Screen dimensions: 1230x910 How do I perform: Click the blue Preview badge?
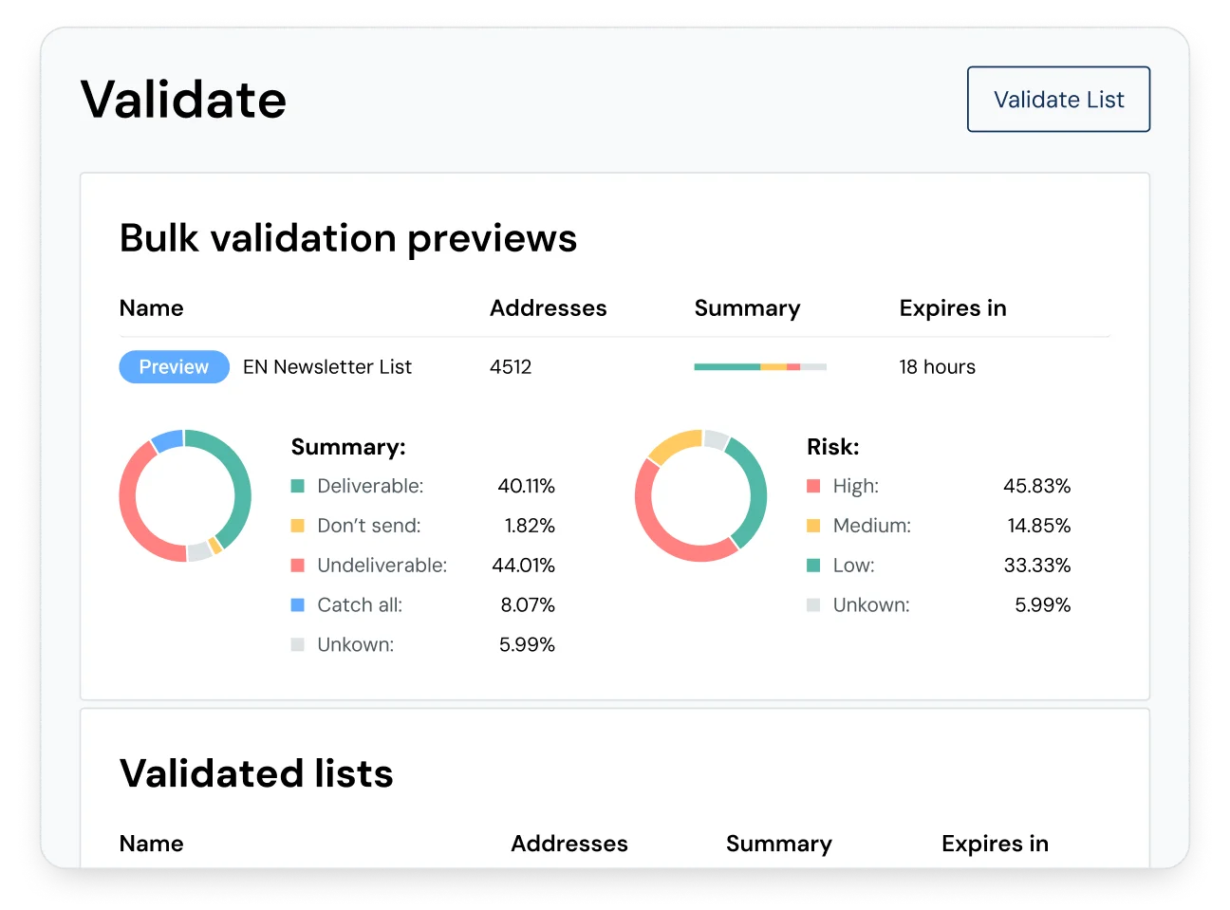point(174,367)
